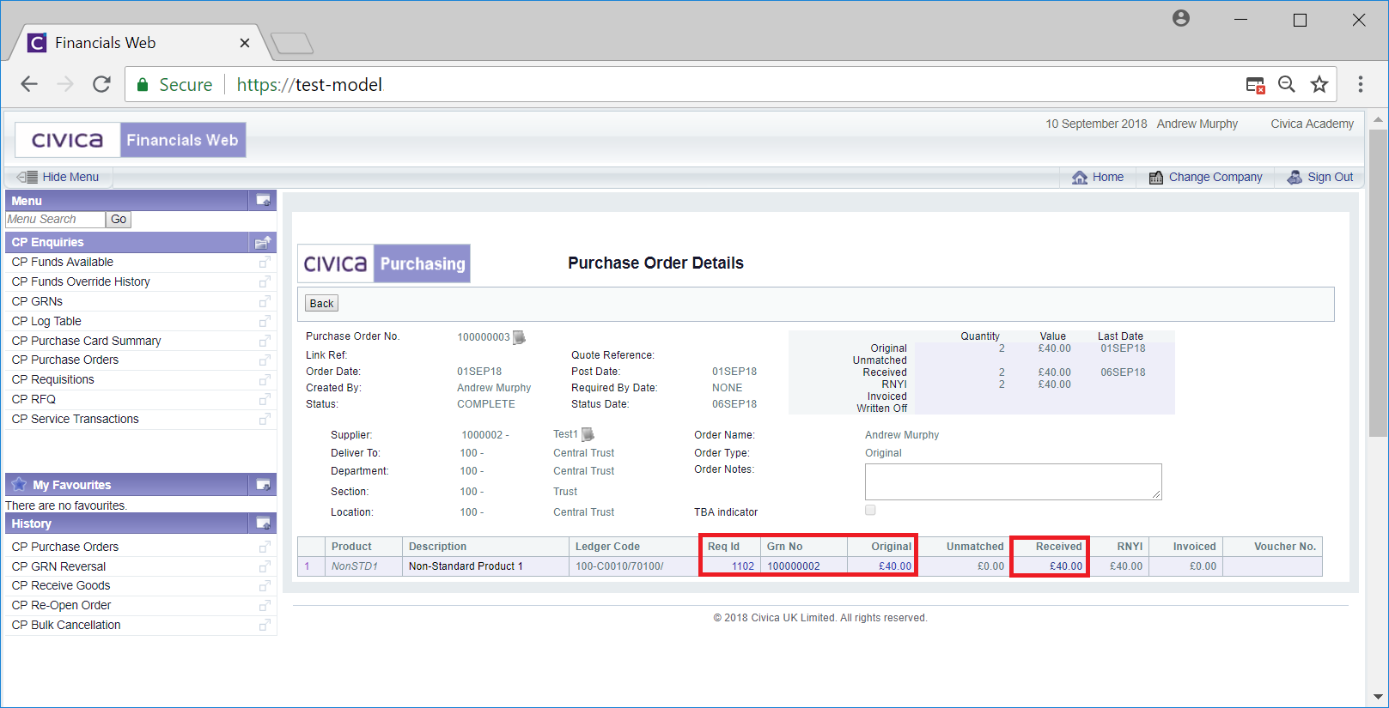Viewport: 1389px width, 708px height.
Task: Click the Hide Menu arrow icon
Action: pos(27,177)
